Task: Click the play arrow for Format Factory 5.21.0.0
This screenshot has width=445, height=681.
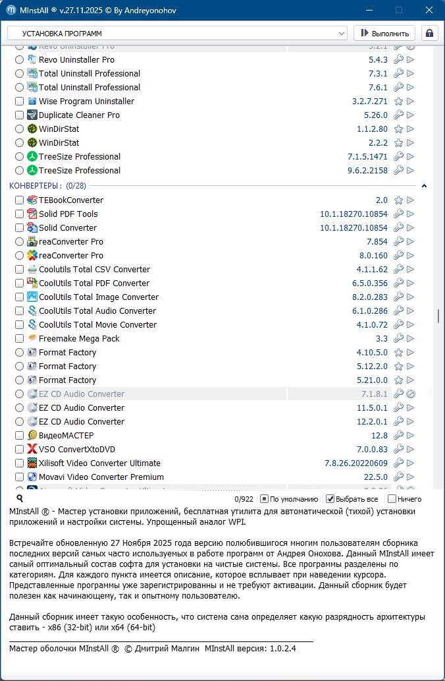Action: (411, 380)
